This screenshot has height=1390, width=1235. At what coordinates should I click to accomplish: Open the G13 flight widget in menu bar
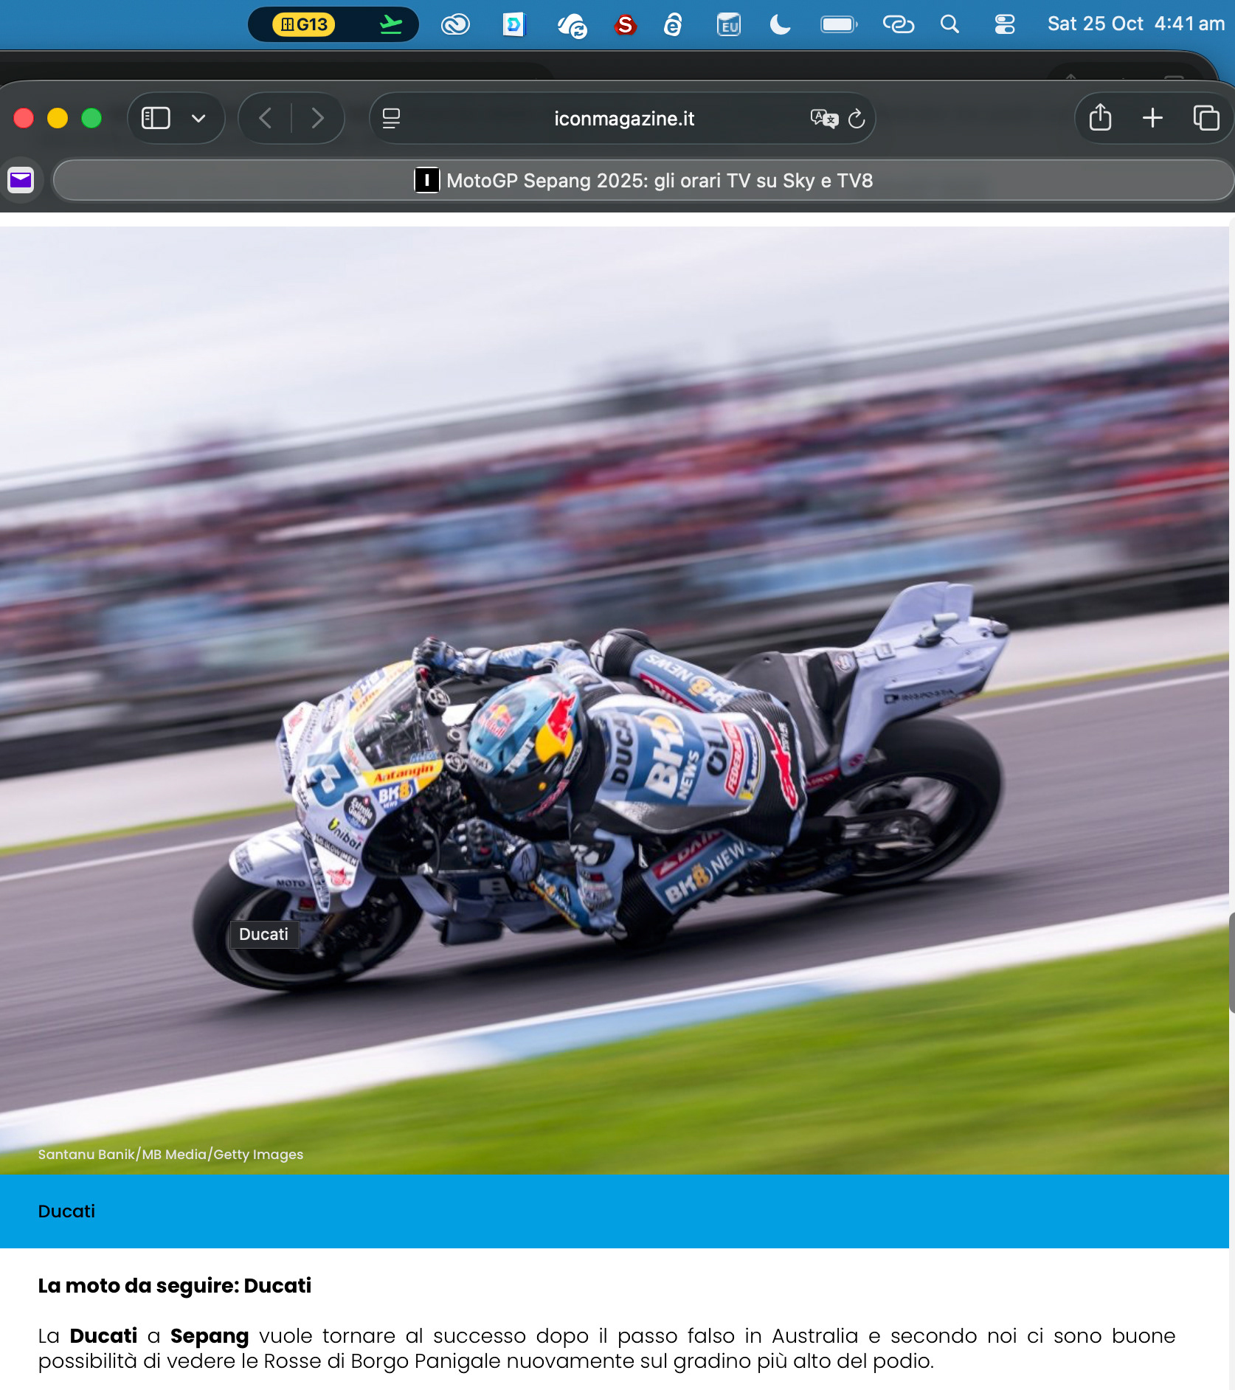pos(333,24)
